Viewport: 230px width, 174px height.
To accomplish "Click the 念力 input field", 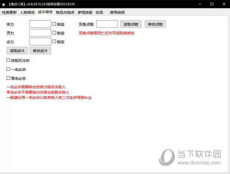I will 40,42.
